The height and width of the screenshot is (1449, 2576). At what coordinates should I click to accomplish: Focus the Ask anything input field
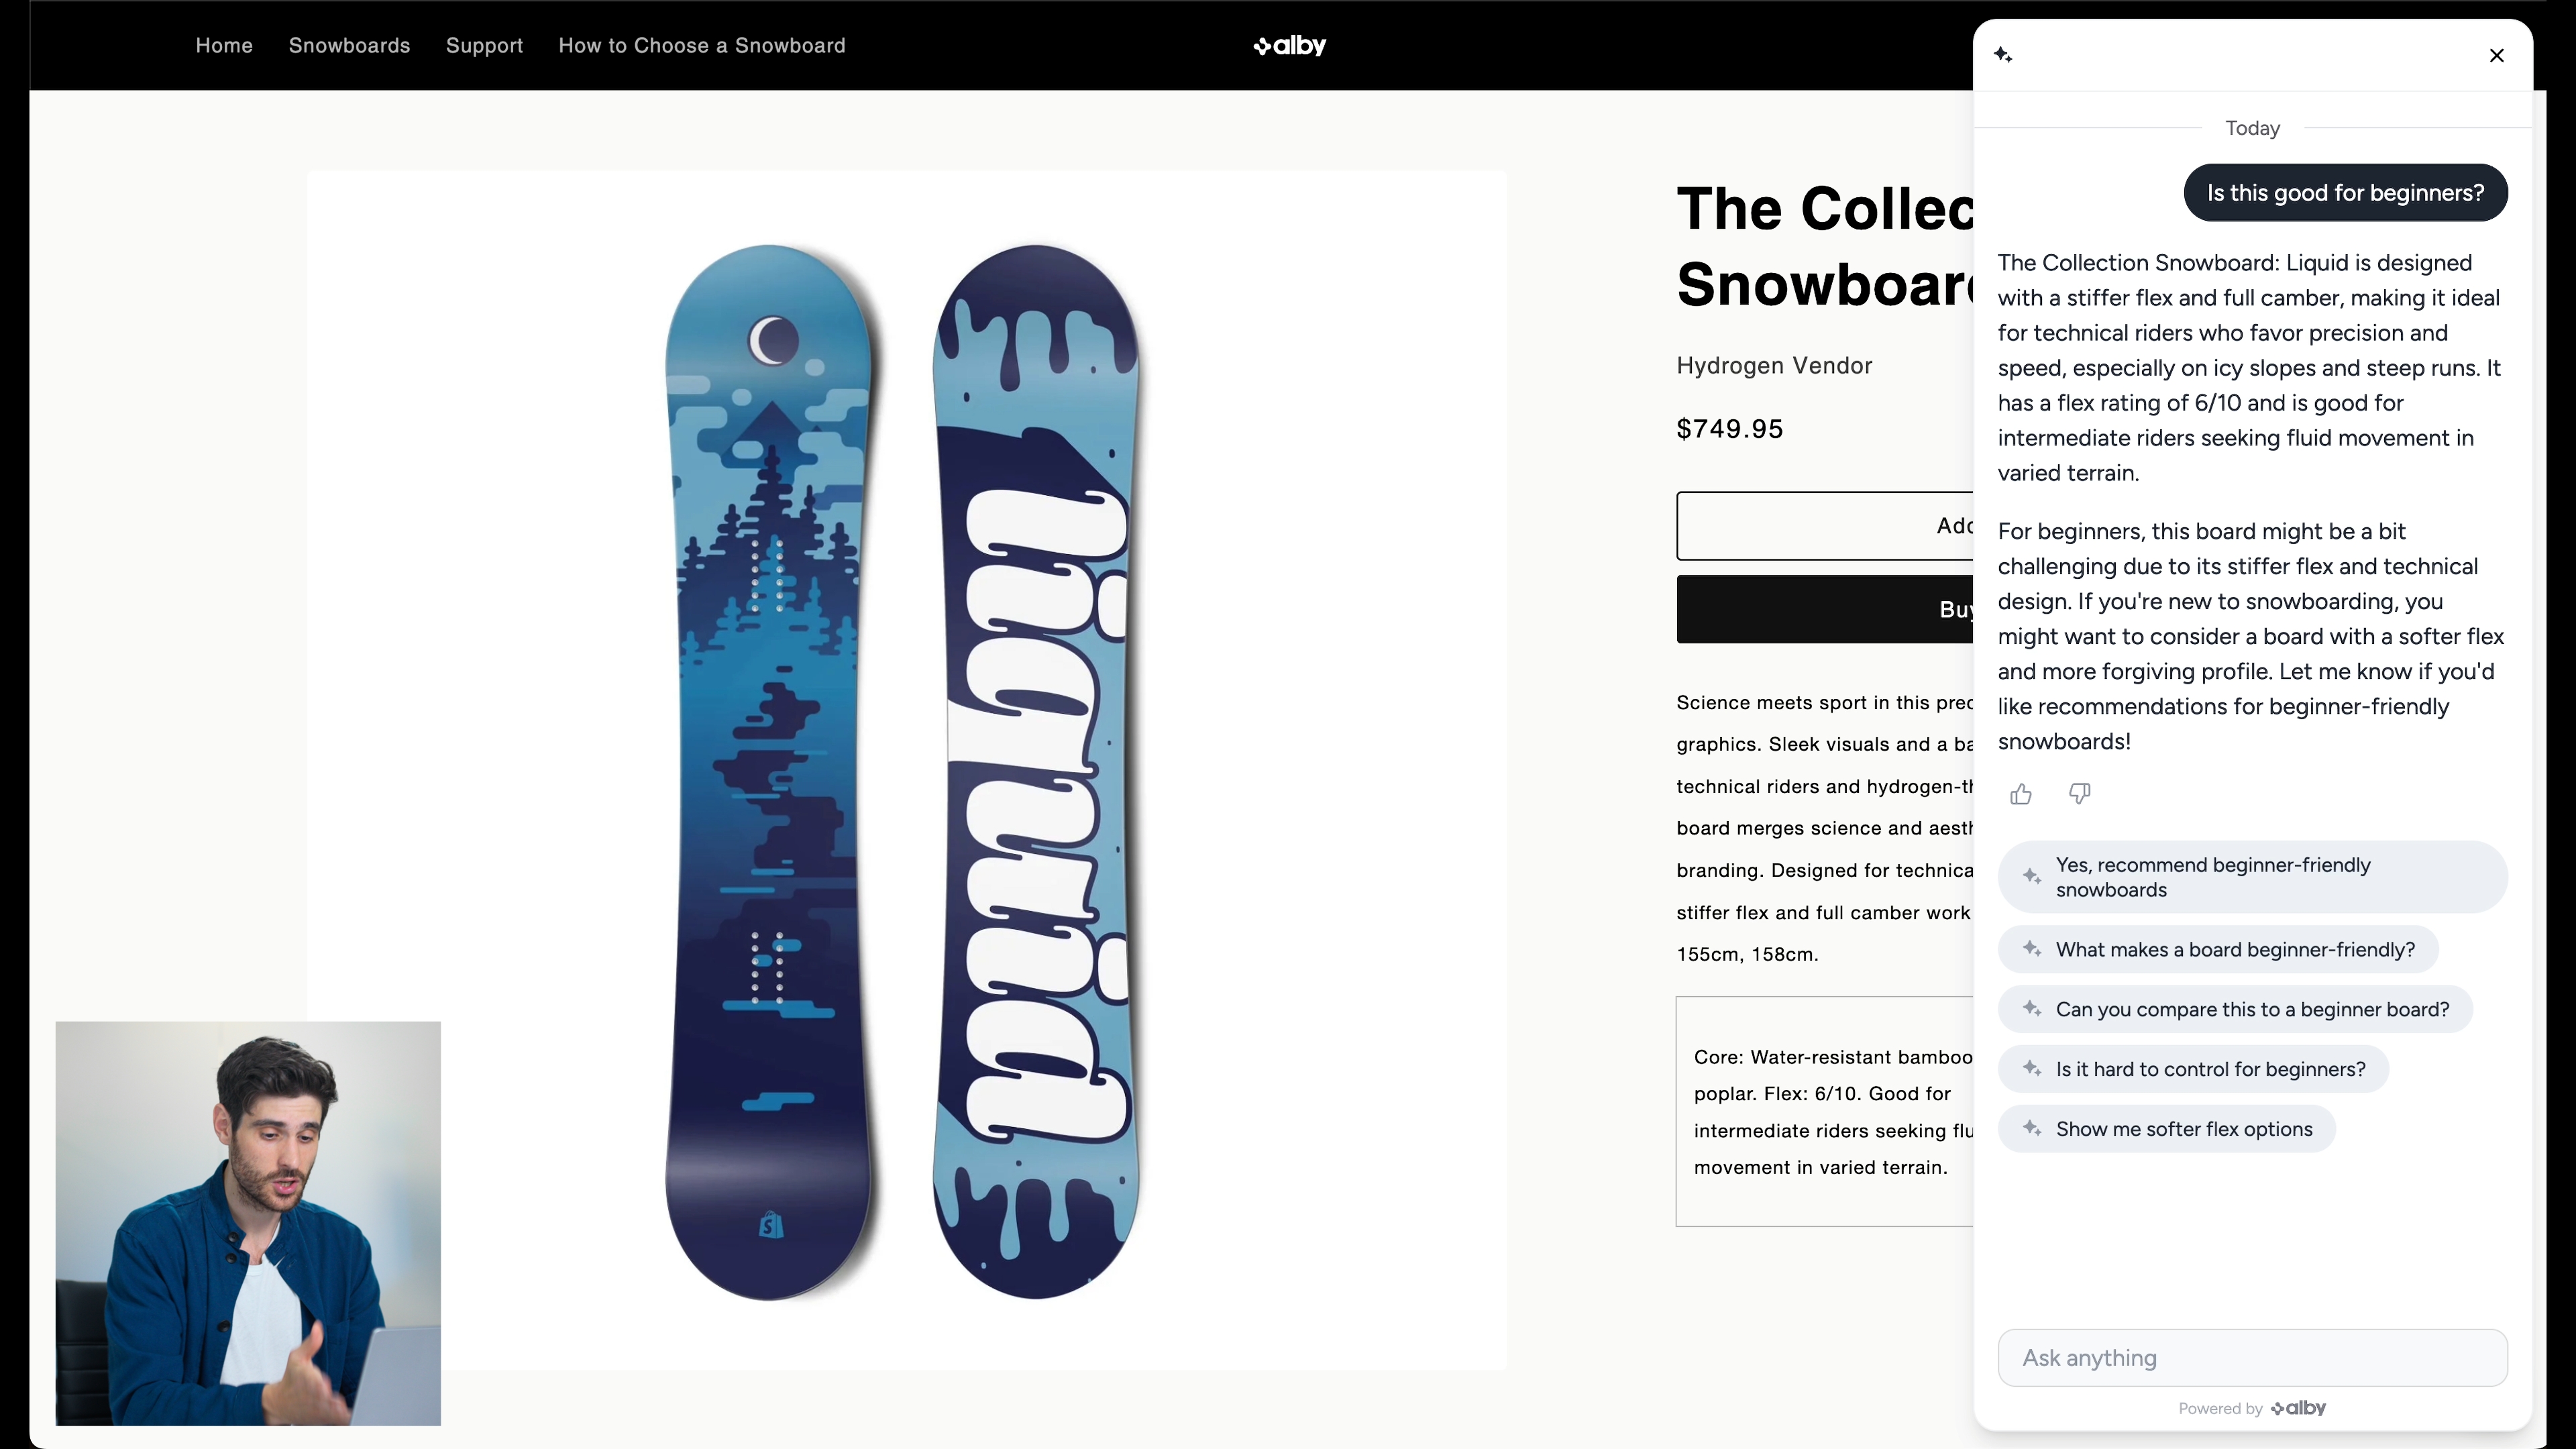[x=2252, y=1358]
